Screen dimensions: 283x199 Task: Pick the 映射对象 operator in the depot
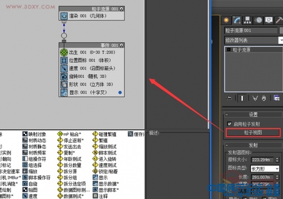(34, 134)
